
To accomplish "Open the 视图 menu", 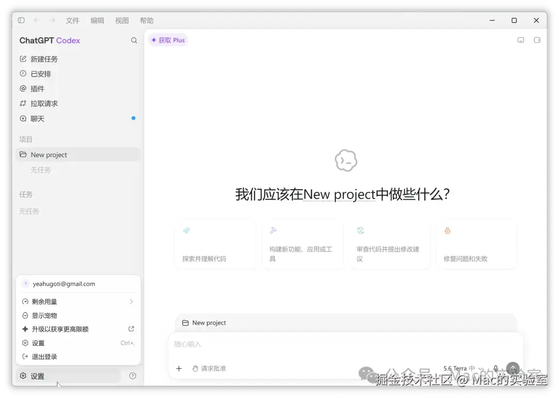I will tap(122, 21).
